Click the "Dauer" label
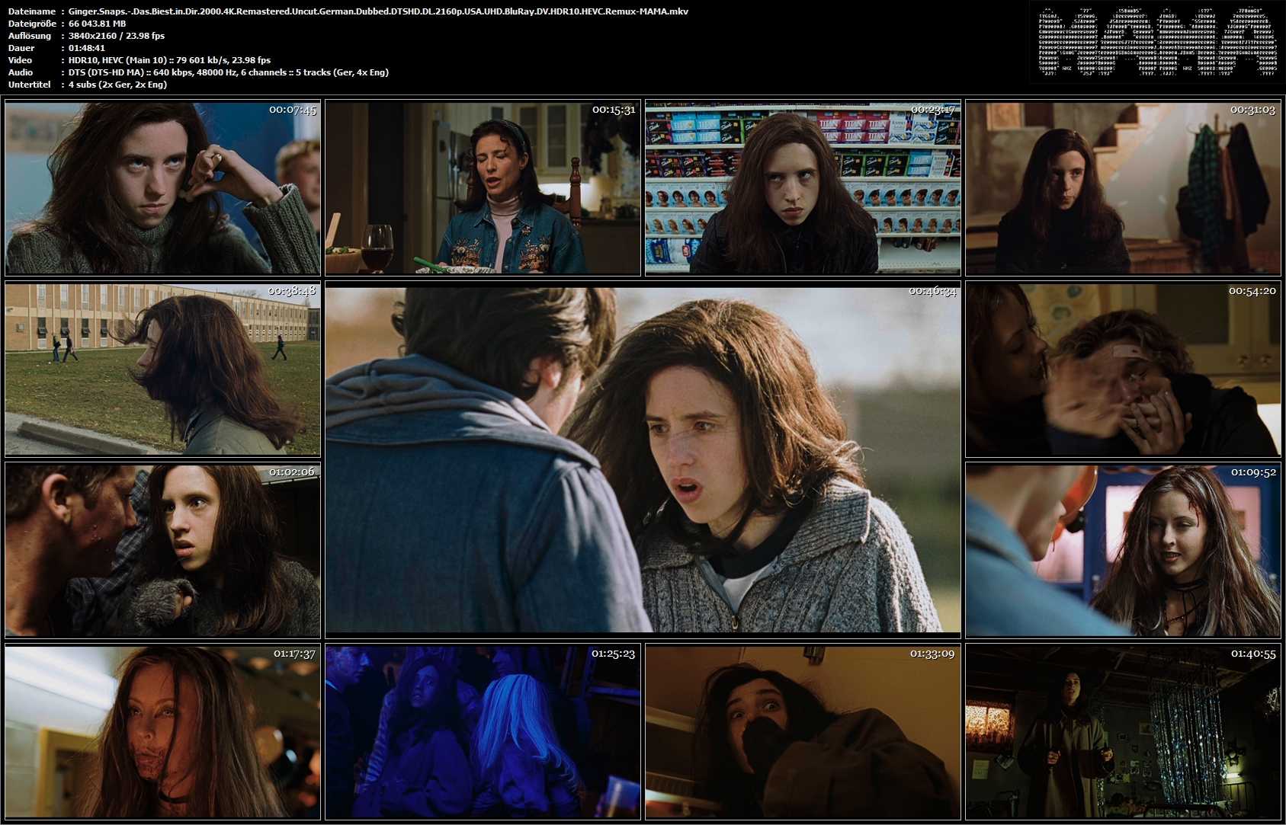 pyautogui.click(x=21, y=48)
